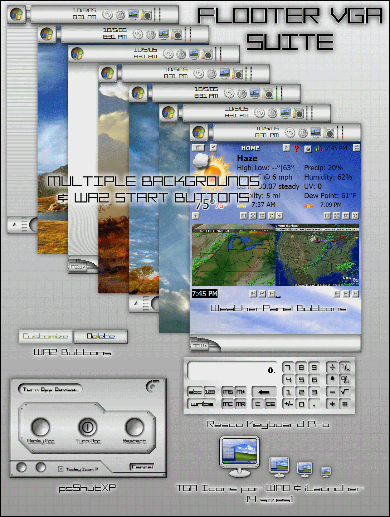Screen dimensions: 390x517
Task: Click the 1/x reciprocal key
Action: coord(345,367)
